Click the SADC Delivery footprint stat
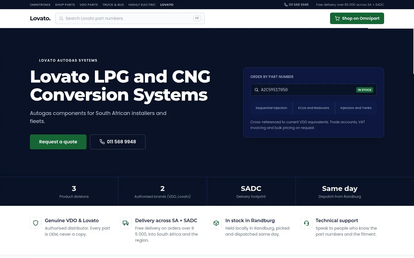The image size is (414, 258). [x=251, y=191]
